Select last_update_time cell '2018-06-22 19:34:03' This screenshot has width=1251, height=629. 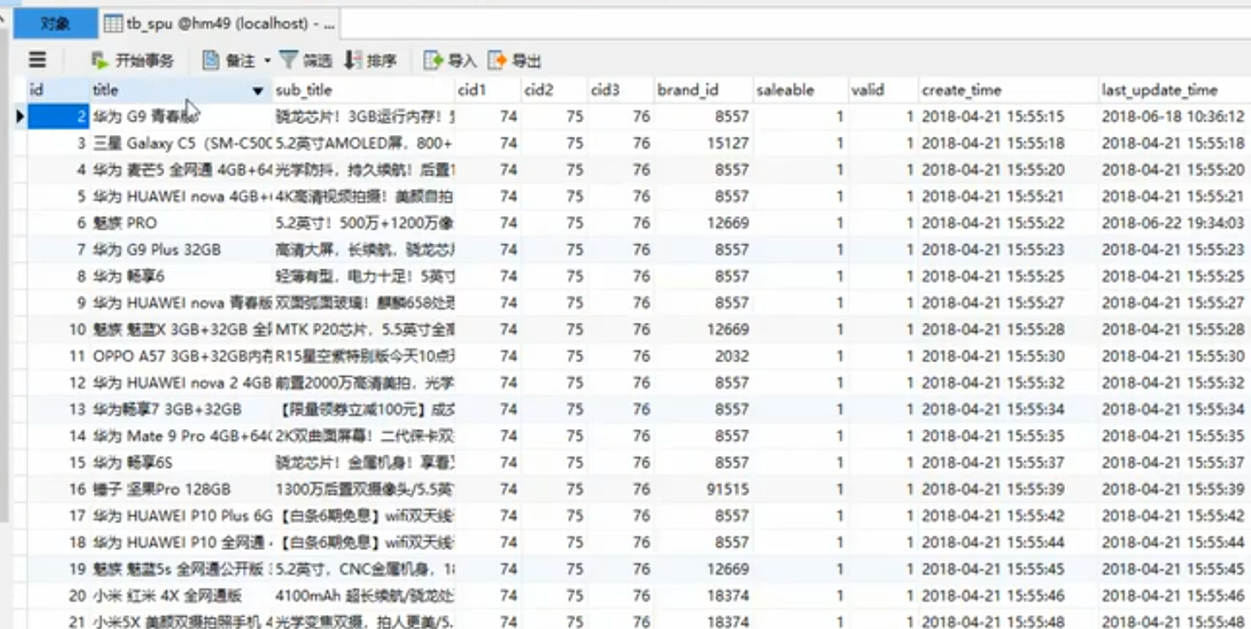1174,223
